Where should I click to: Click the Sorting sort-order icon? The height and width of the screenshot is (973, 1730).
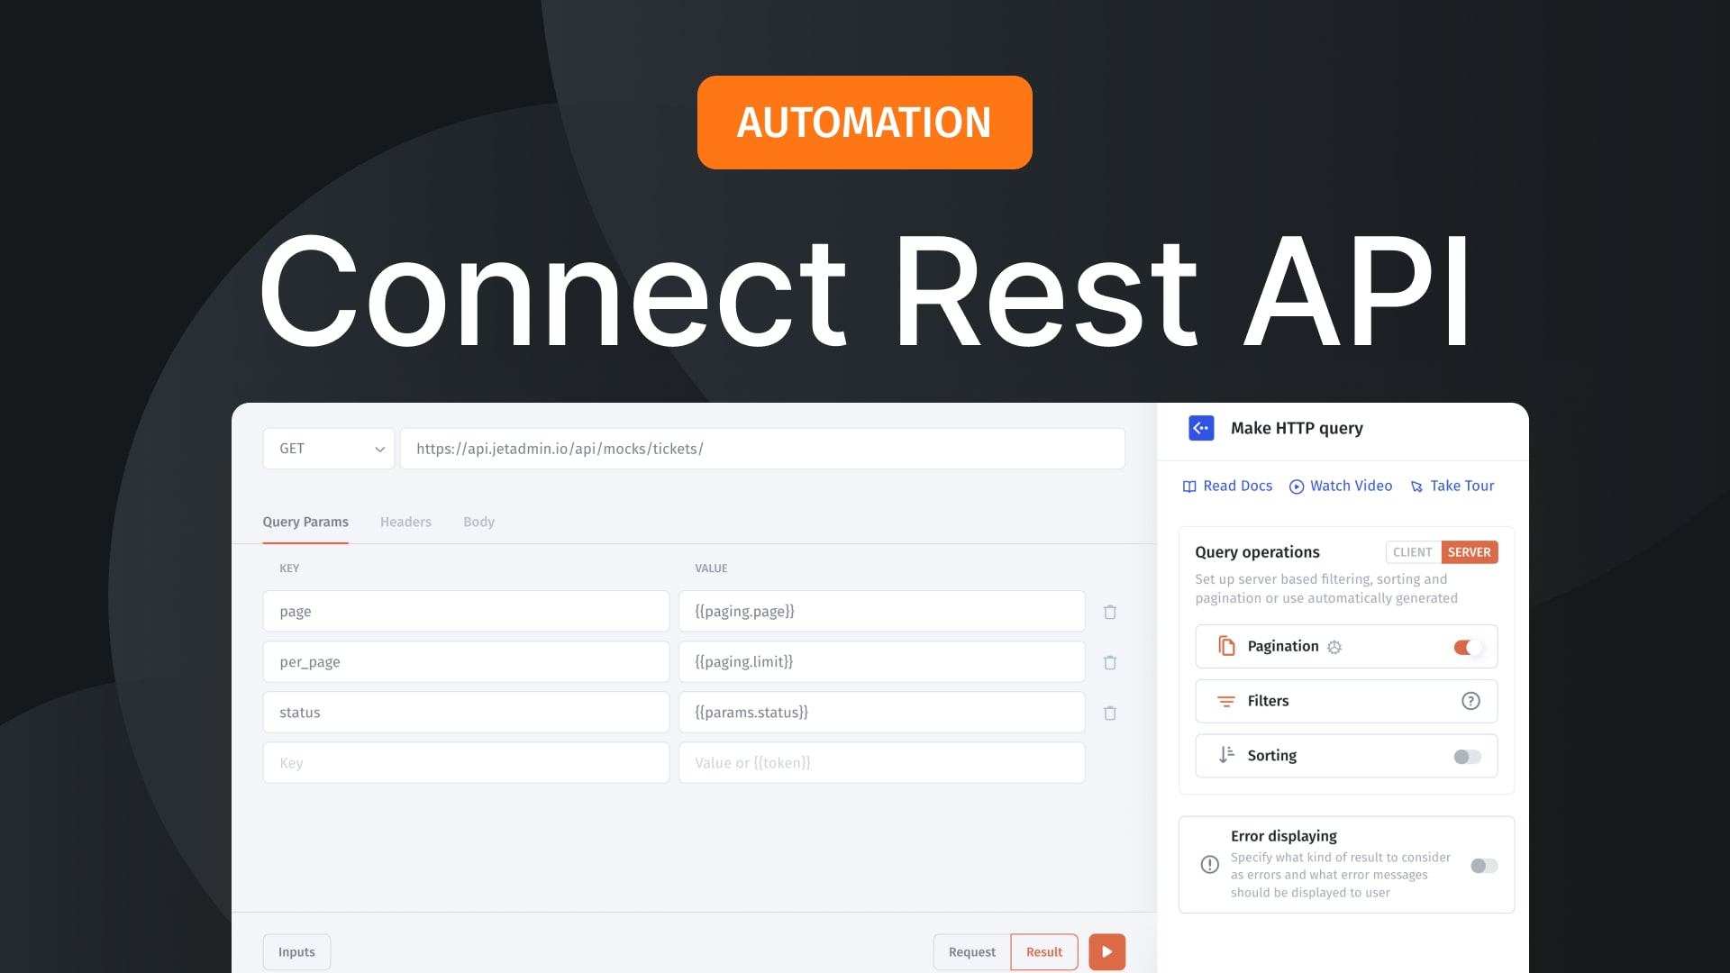[1225, 756]
